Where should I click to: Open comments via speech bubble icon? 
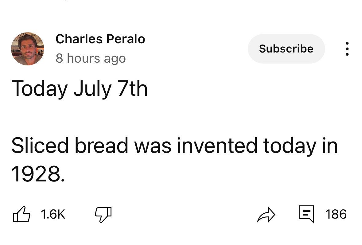click(x=307, y=214)
